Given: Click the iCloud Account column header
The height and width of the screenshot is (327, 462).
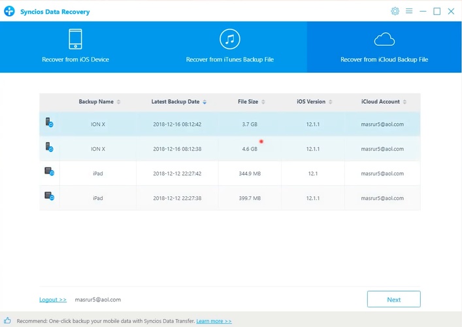Looking at the screenshot, I should (380, 102).
